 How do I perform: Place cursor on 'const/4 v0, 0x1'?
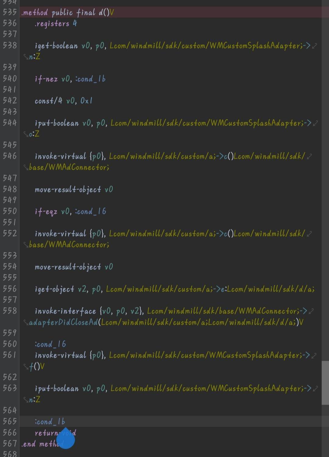[63, 101]
